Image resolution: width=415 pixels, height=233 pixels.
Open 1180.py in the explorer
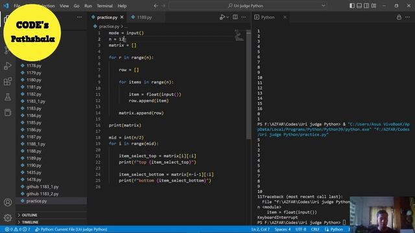(52, 80)
